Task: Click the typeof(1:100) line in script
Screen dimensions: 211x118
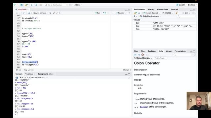Action: click(29, 41)
